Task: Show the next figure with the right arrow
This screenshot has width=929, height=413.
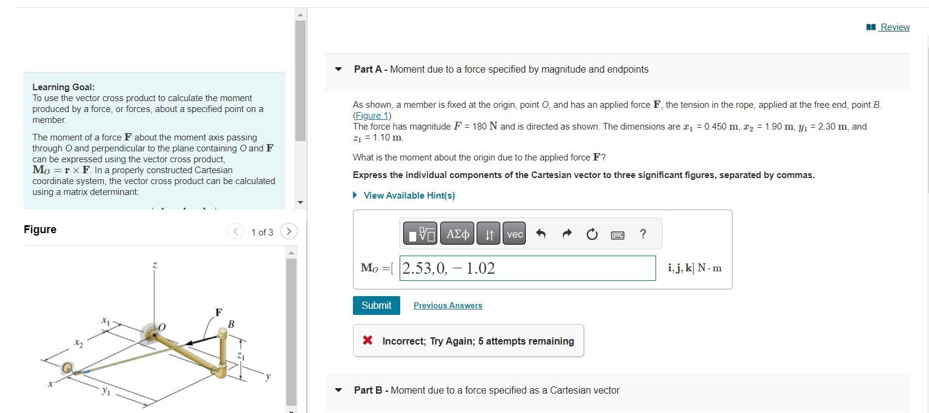Action: pos(289,231)
